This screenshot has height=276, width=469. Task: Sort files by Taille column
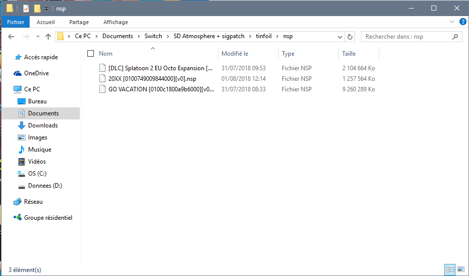[349, 54]
